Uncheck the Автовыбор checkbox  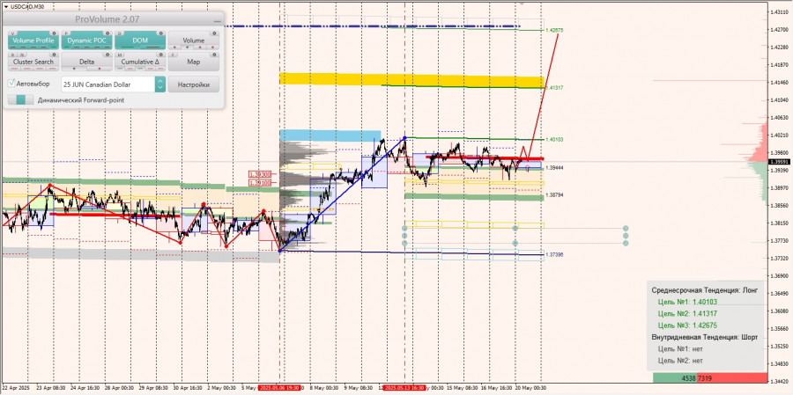(x=11, y=84)
